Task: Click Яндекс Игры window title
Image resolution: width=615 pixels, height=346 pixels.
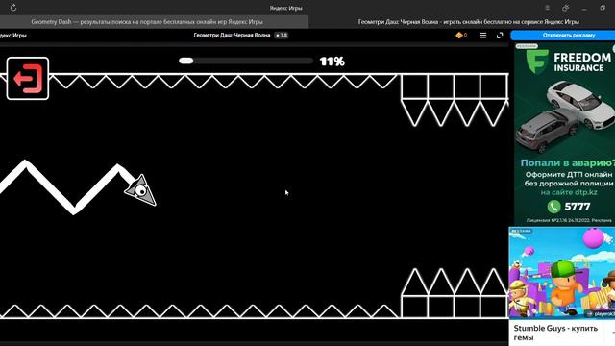Action: tap(286, 8)
